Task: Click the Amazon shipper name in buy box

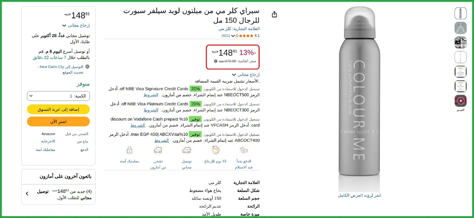Action: pyautogui.click(x=48, y=134)
